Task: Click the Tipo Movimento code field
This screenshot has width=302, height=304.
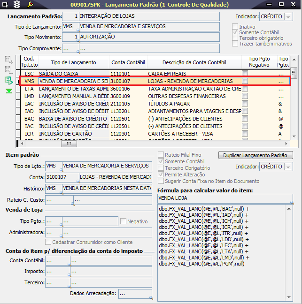Action: click(70, 37)
